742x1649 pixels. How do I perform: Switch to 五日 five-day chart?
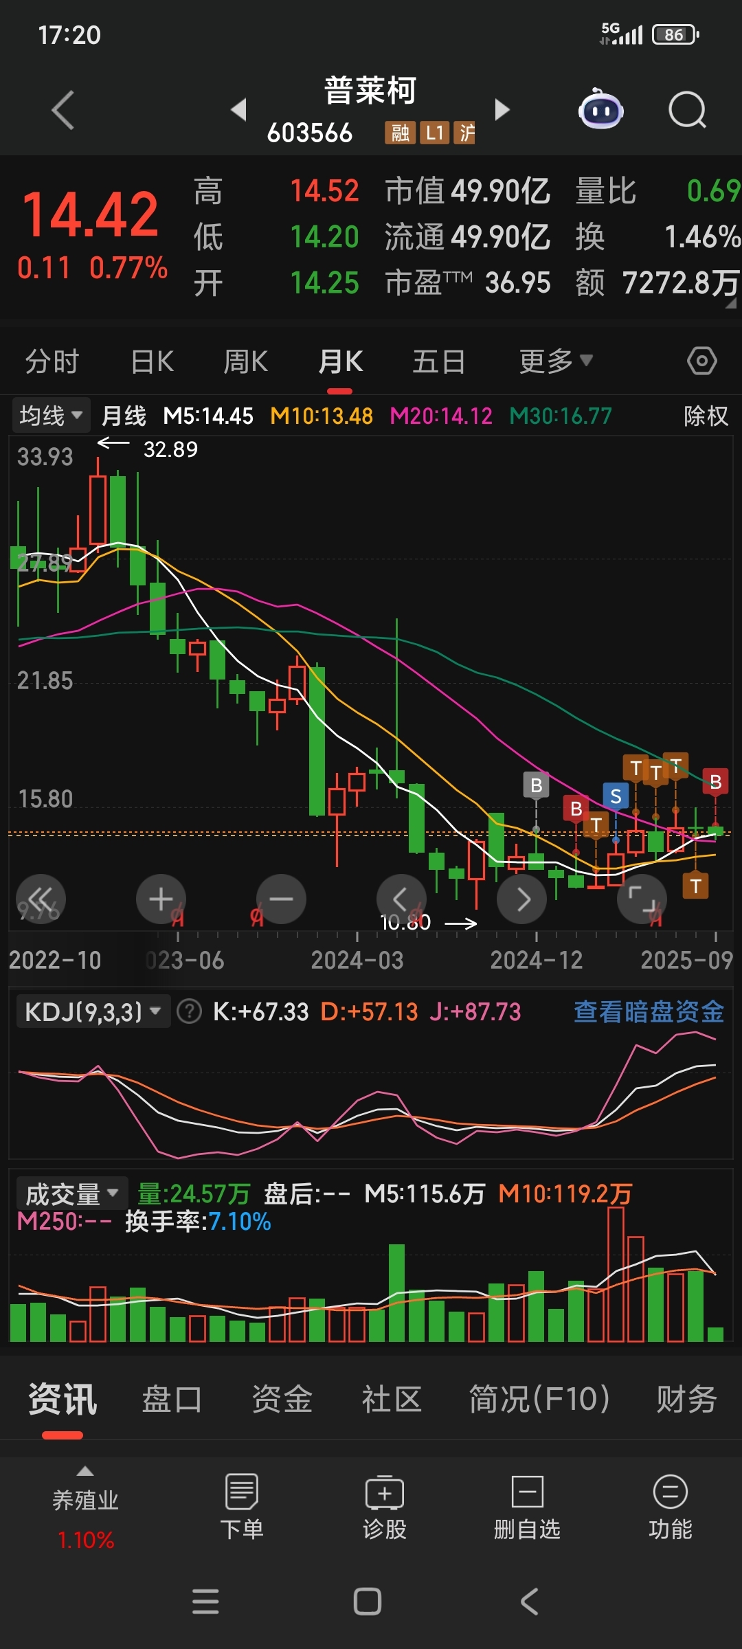click(439, 361)
